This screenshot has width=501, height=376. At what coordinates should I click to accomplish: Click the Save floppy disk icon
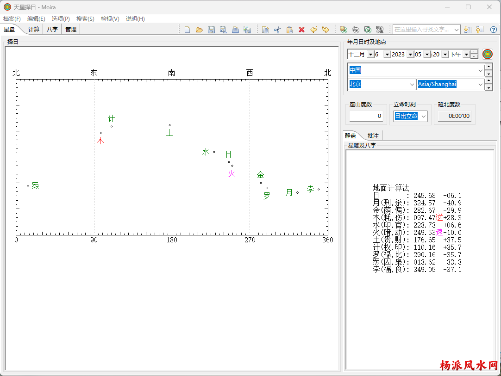coord(211,30)
